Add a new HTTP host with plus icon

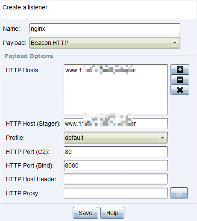click(x=180, y=69)
